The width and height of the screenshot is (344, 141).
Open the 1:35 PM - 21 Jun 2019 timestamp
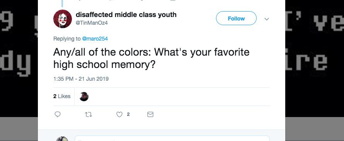81,79
